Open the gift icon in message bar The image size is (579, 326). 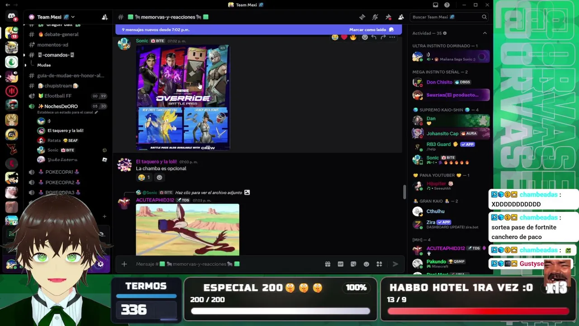(327, 264)
